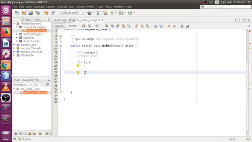The width and height of the screenshot is (252, 142).
Task: Select the sample j2ee-ejb project
Action: point(31,48)
